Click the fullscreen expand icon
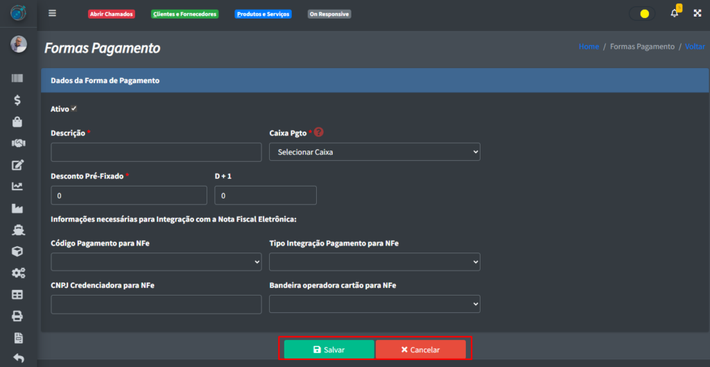Image resolution: width=710 pixels, height=367 pixels. 698,13
